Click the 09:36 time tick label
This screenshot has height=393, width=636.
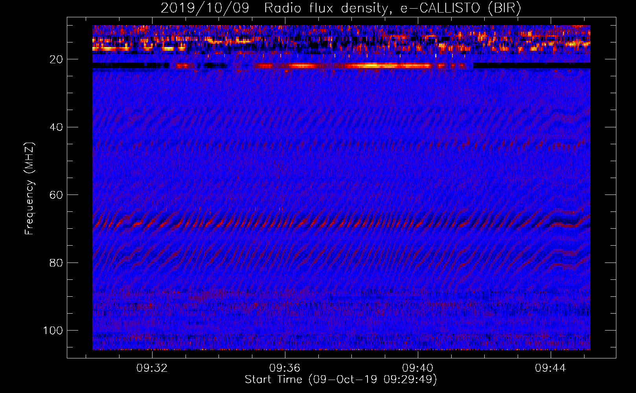pos(285,368)
